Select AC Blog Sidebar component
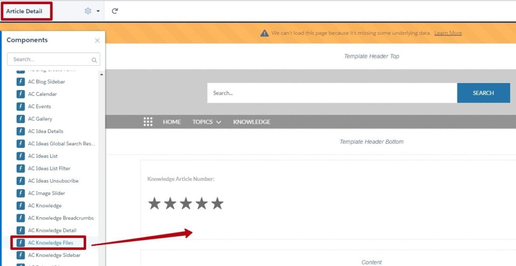The width and height of the screenshot is (516, 266). coord(46,82)
